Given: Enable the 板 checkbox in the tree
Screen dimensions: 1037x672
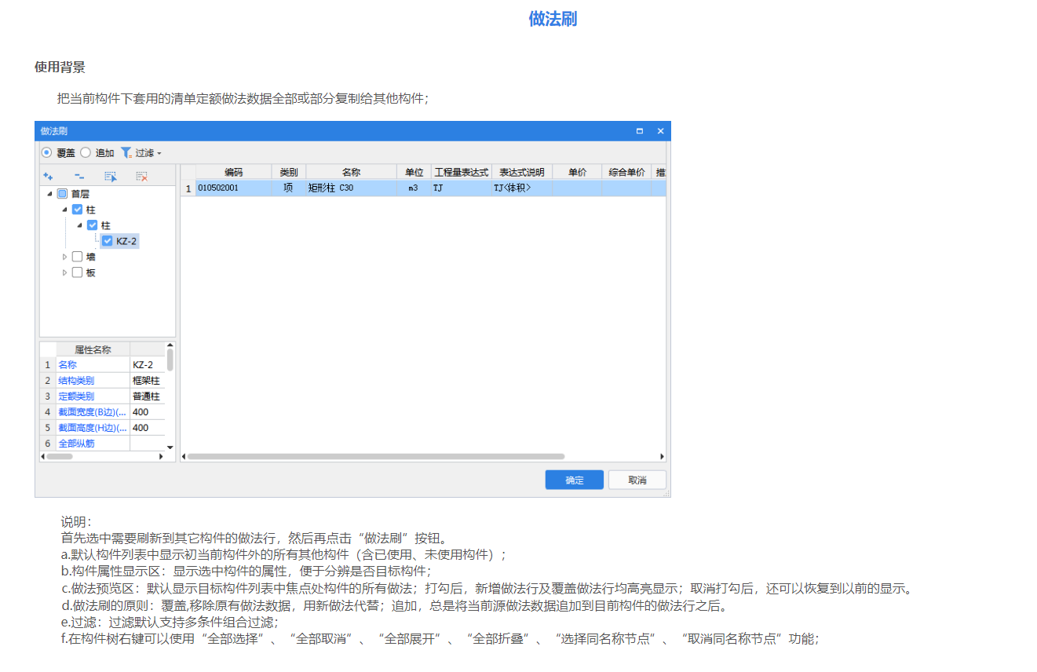Looking at the screenshot, I should [78, 272].
